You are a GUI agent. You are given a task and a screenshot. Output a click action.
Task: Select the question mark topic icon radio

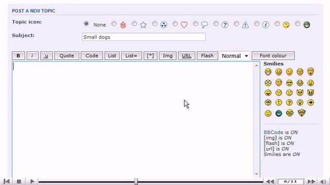(216, 24)
